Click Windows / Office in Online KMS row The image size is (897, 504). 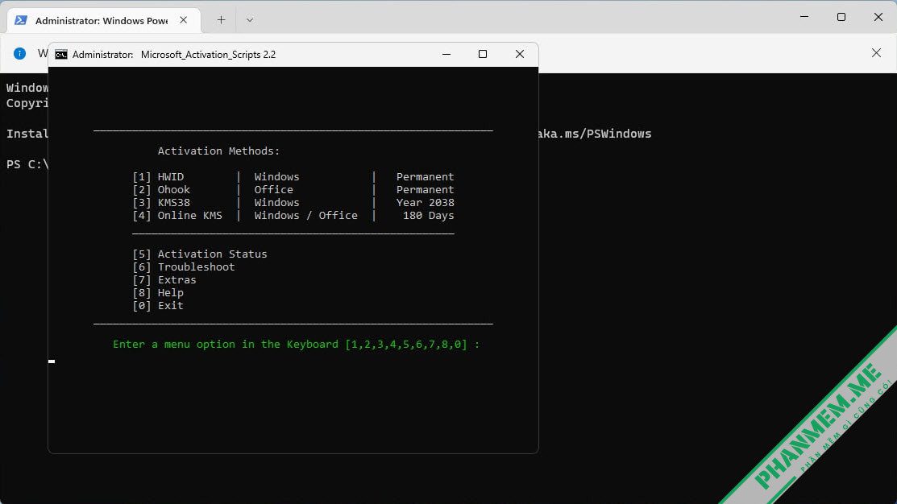tap(306, 216)
